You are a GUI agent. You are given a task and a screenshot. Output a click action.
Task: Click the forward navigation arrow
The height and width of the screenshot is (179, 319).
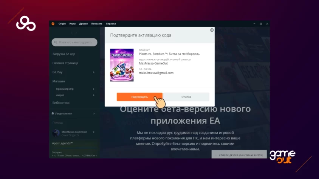[x=76, y=33]
